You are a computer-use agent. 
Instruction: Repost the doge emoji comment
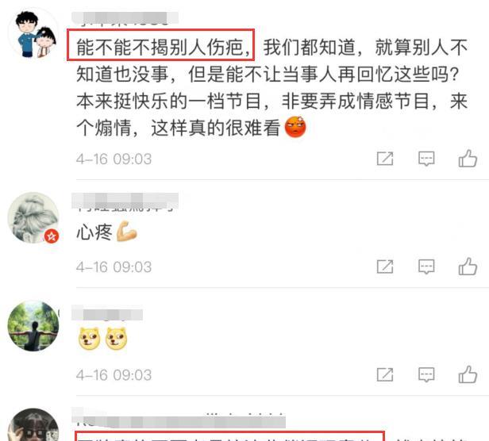(385, 374)
